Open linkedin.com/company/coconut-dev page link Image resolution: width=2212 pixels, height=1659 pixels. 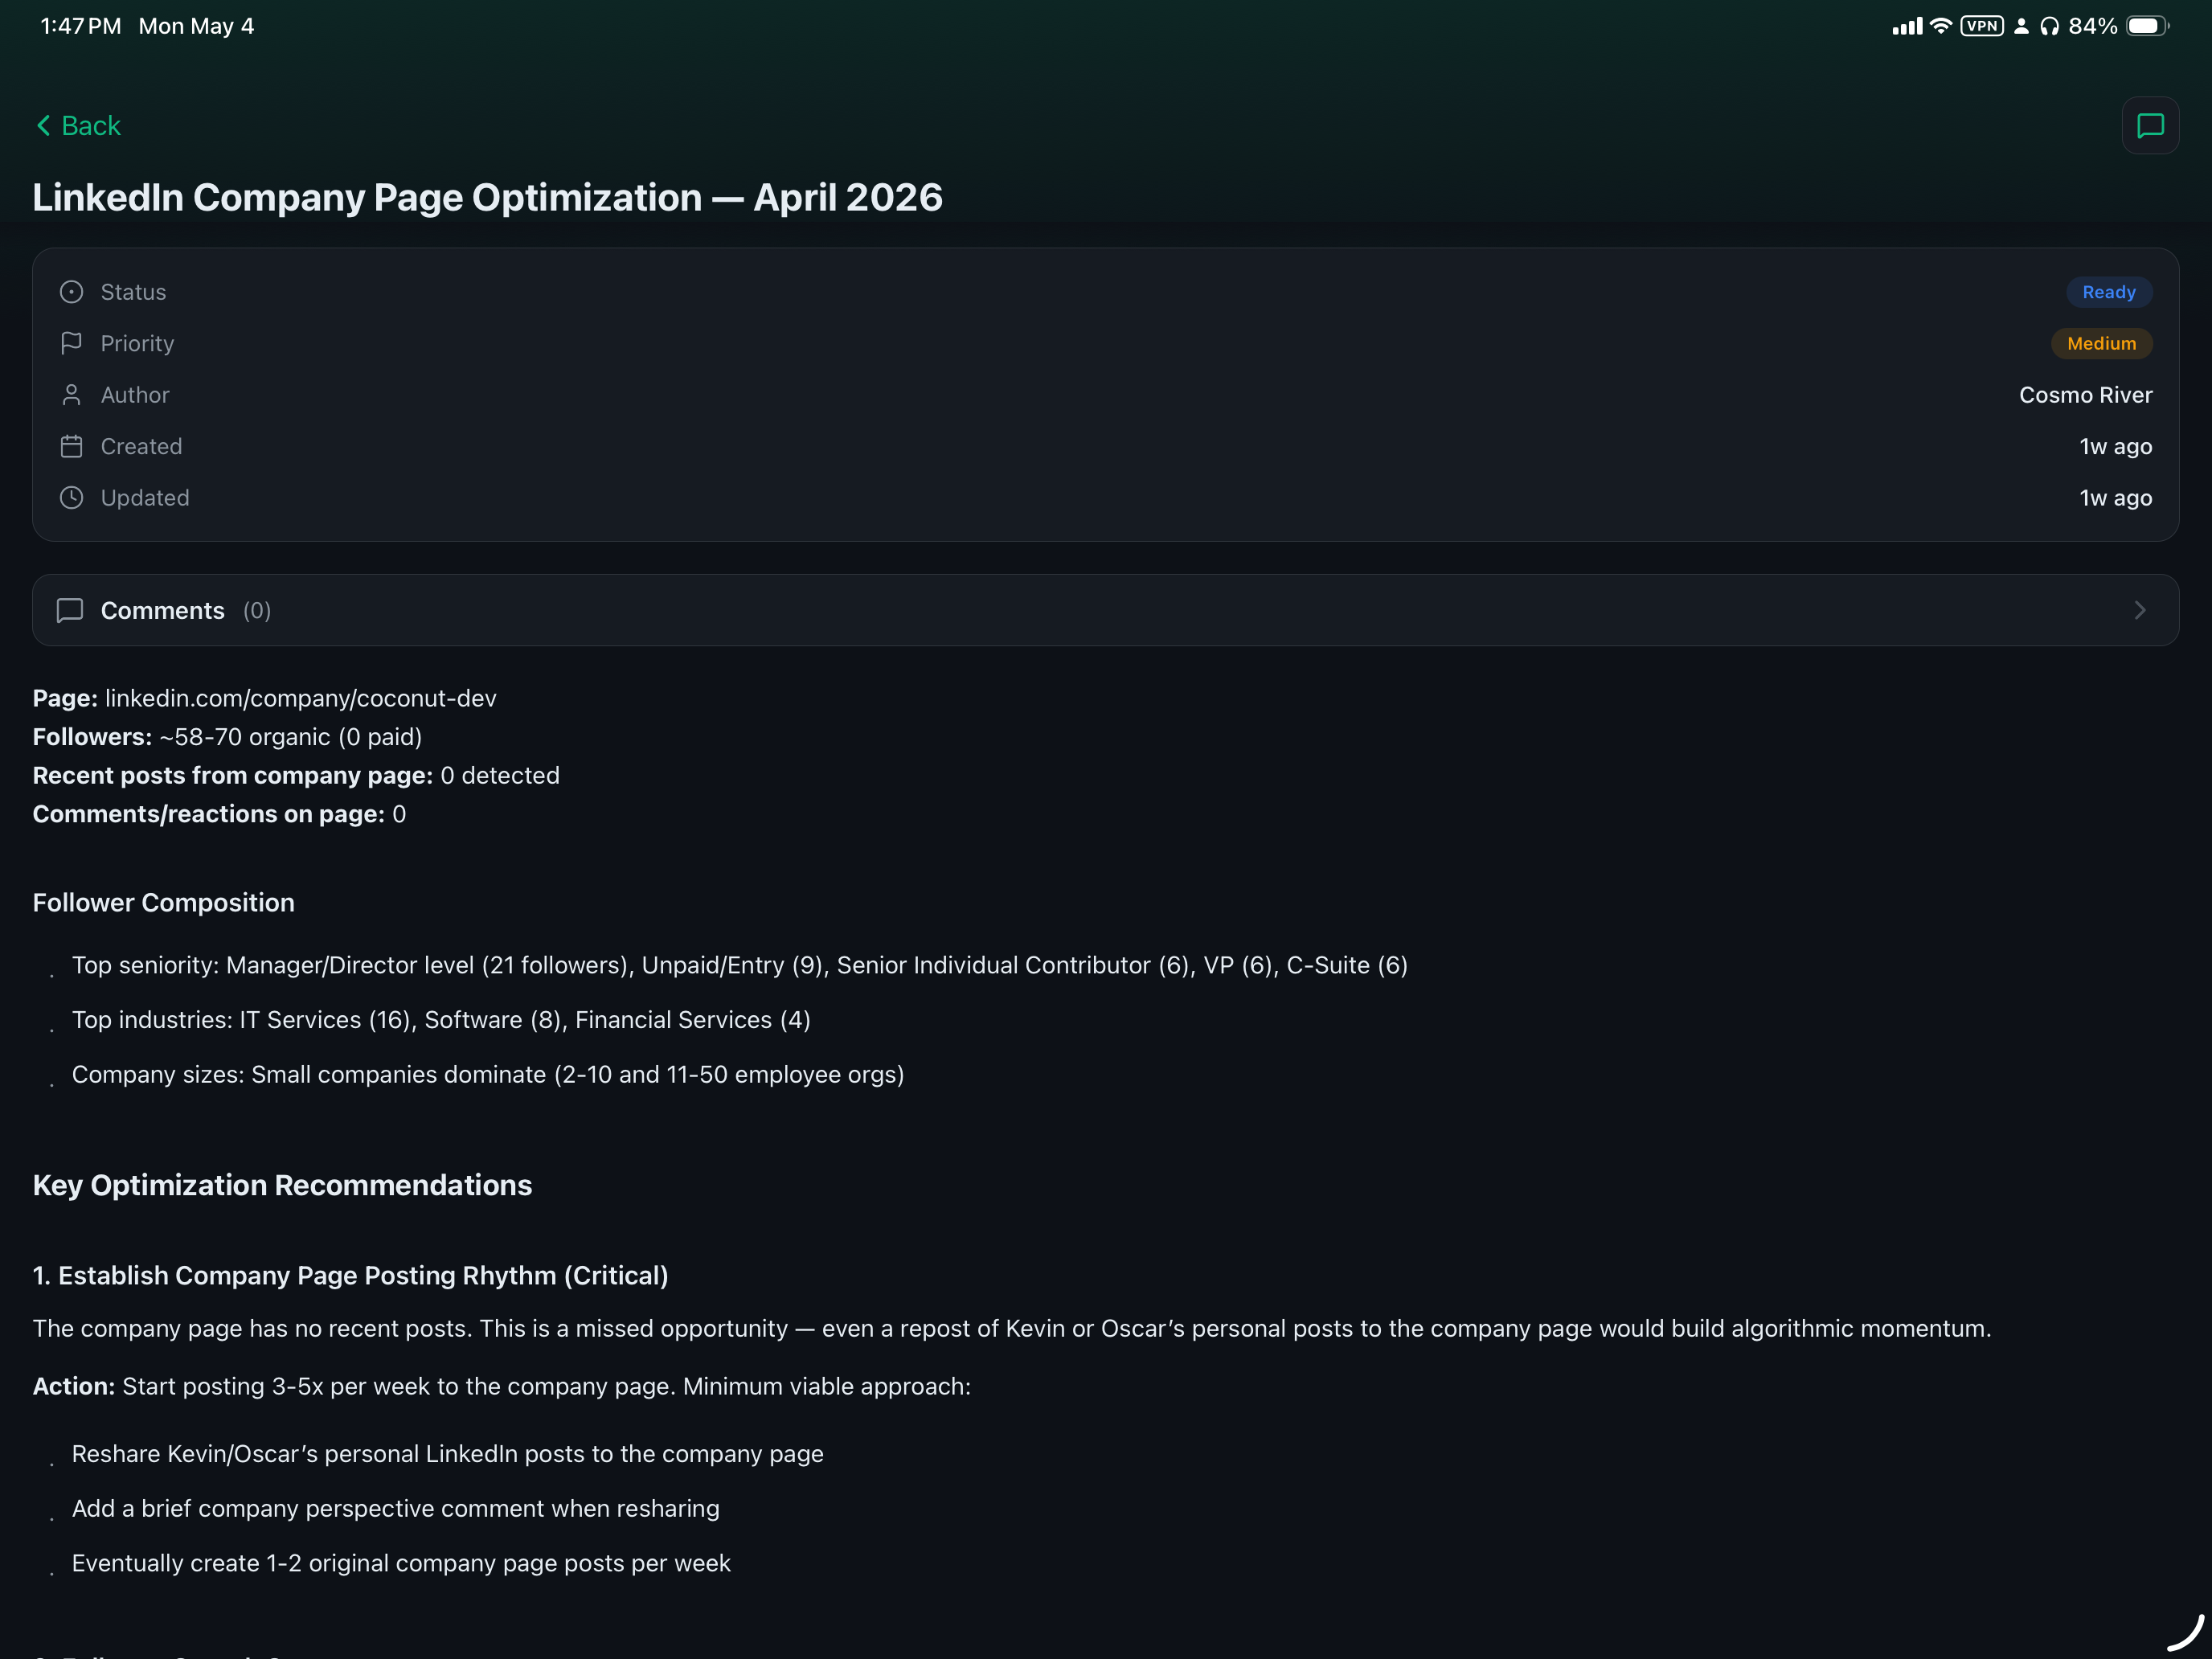(300, 698)
